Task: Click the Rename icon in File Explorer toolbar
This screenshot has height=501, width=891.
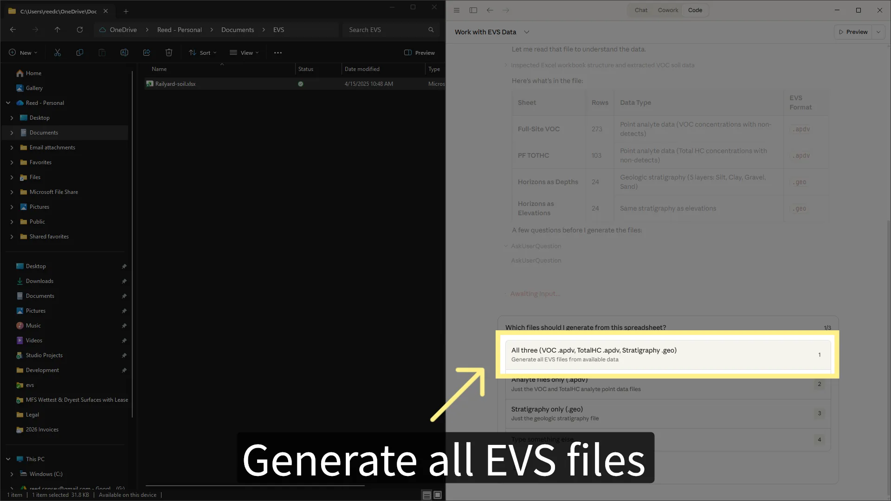Action: [124, 53]
